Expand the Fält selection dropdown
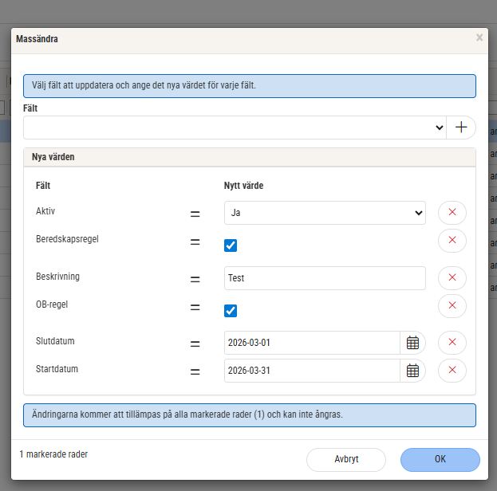The height and width of the screenshot is (491, 497). pyautogui.click(x=235, y=128)
